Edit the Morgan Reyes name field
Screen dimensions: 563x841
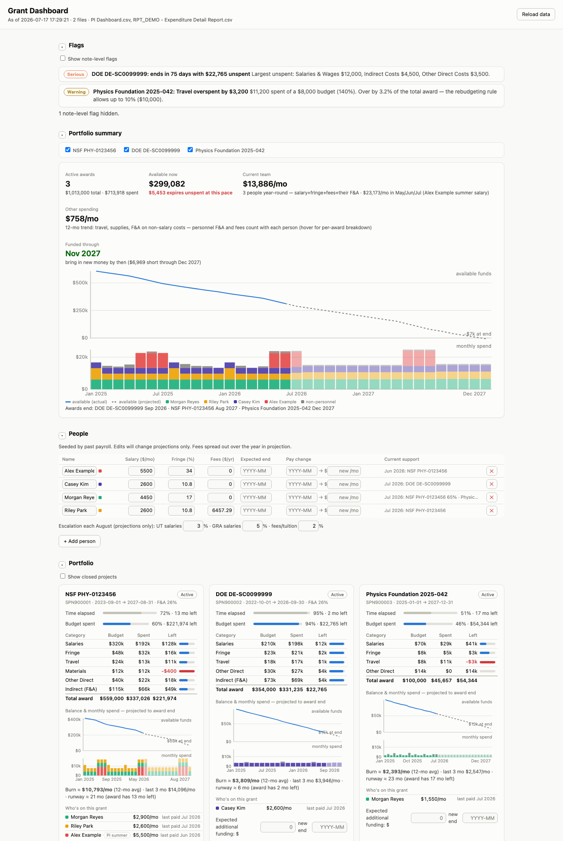tap(79, 498)
